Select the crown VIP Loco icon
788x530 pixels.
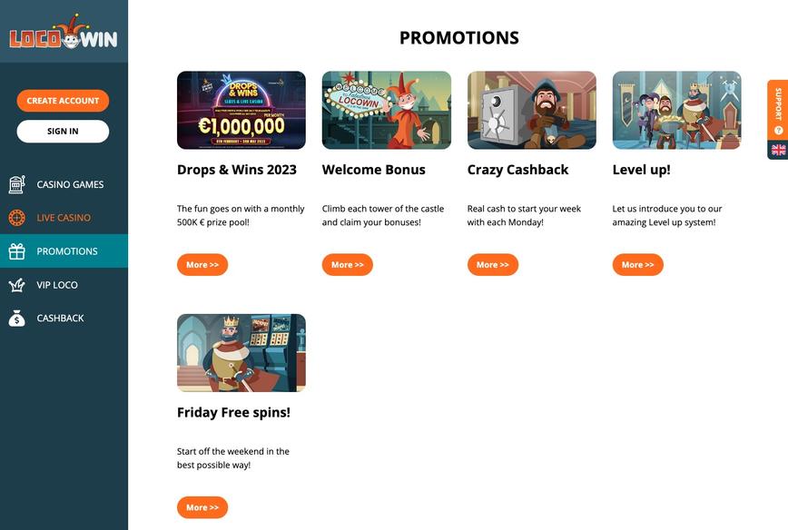tap(16, 284)
